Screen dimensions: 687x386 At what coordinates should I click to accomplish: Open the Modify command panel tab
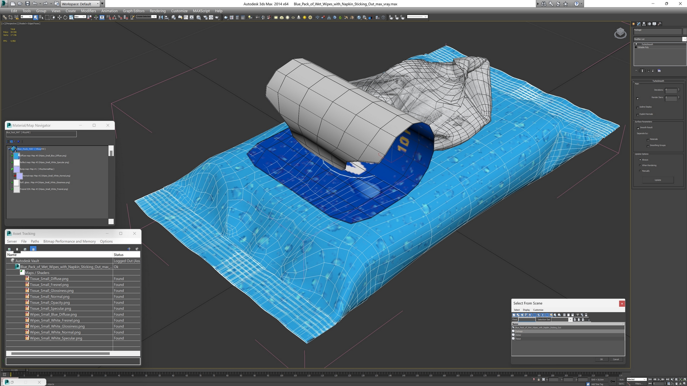pyautogui.click(x=639, y=24)
